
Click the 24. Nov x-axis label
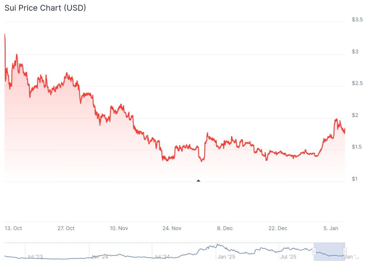click(172, 228)
